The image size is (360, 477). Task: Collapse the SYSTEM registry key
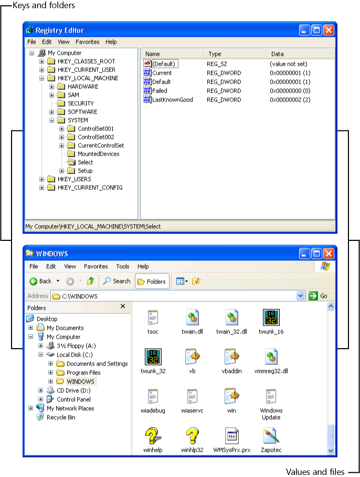pos(52,120)
